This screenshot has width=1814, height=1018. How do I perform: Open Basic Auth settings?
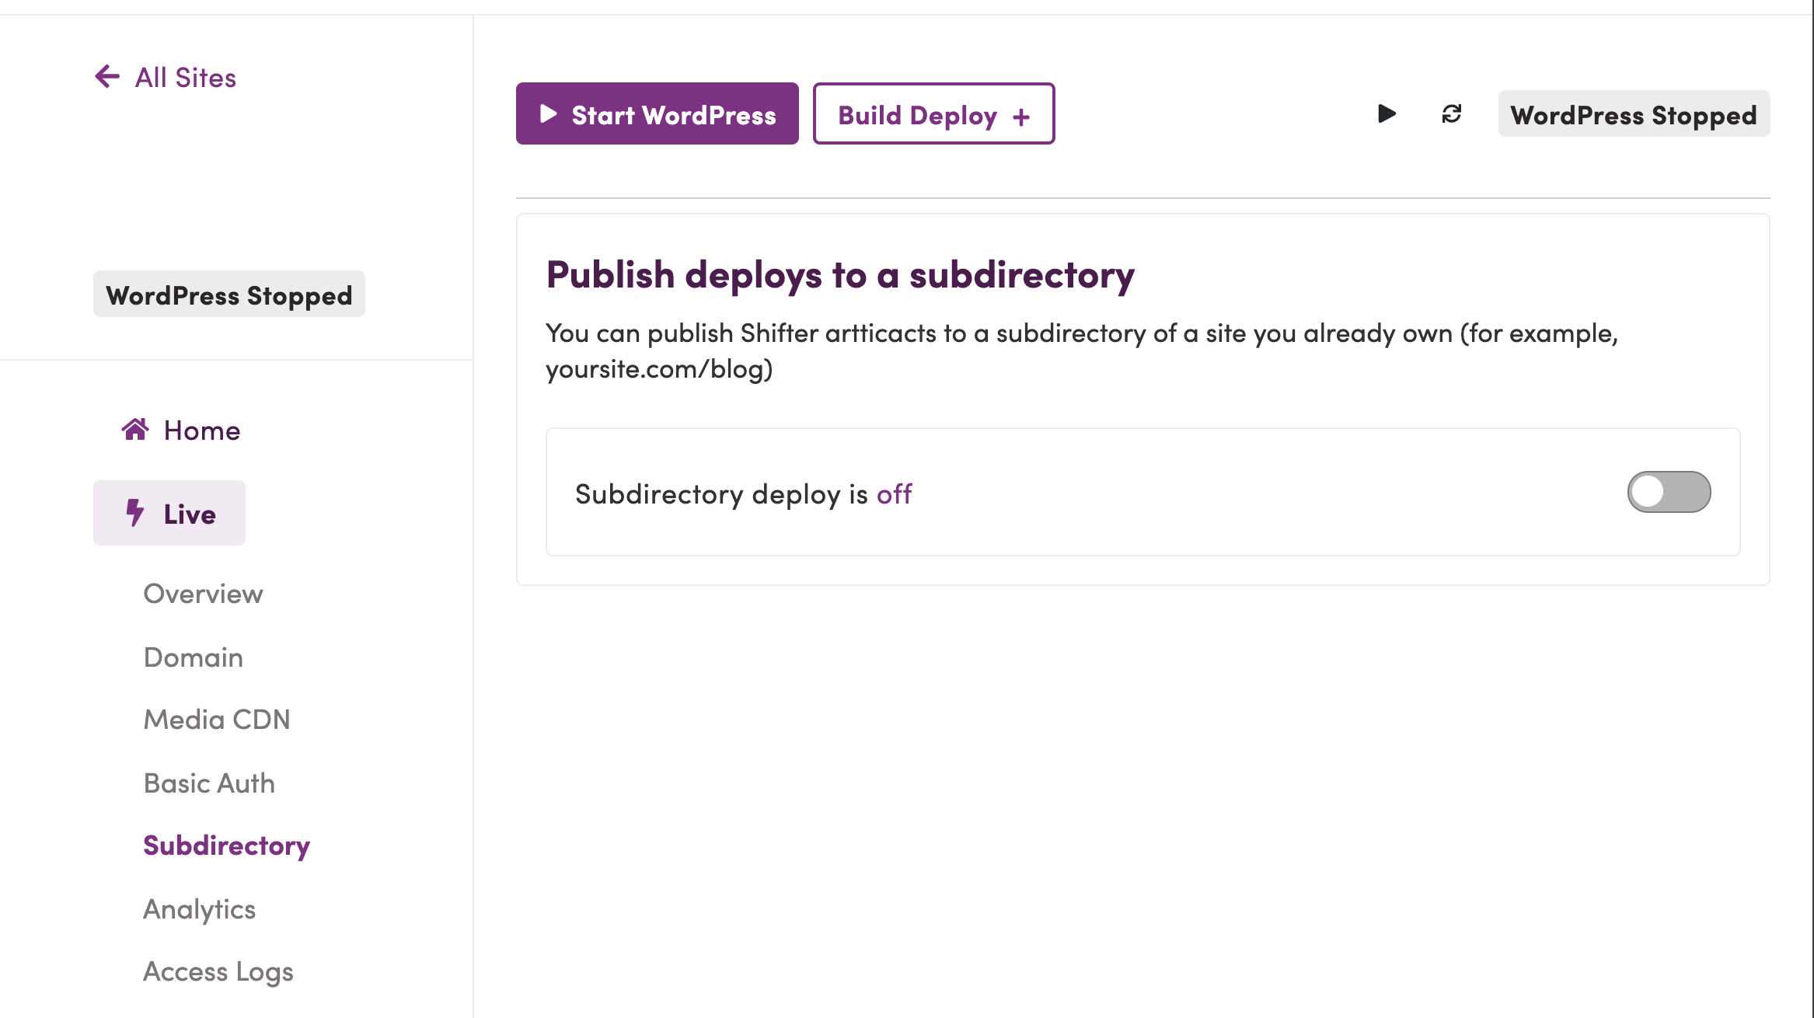point(210,783)
